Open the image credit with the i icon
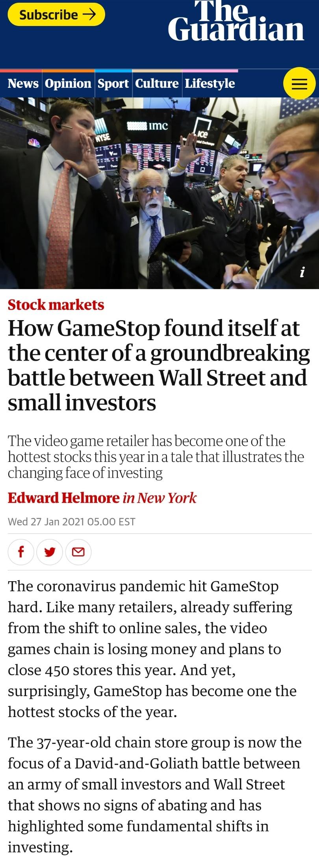Image resolution: width=319 pixels, height=858 pixels. (302, 272)
